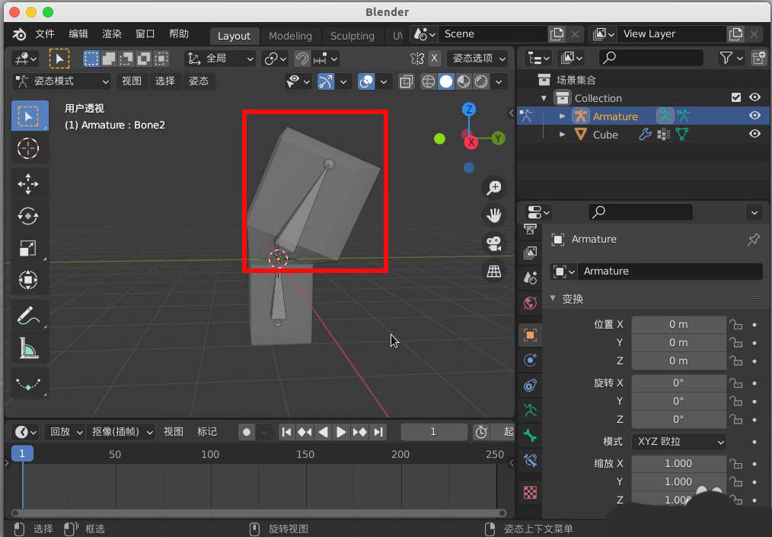Select the Box Select tool in toolbar
772x537 pixels.
[30, 116]
